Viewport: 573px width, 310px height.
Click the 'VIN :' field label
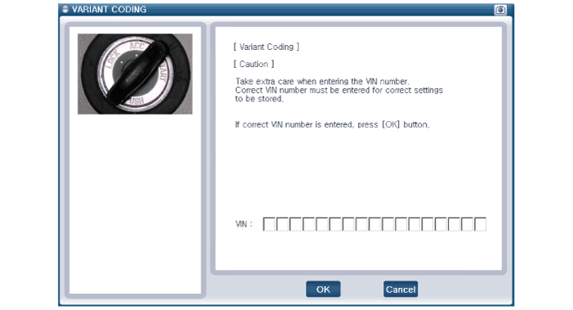(x=244, y=224)
